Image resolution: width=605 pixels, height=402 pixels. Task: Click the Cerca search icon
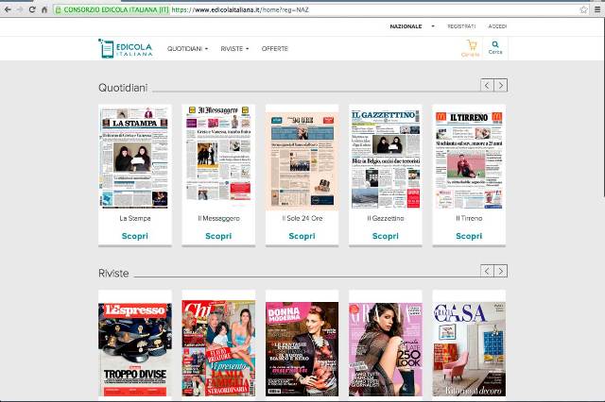495,47
